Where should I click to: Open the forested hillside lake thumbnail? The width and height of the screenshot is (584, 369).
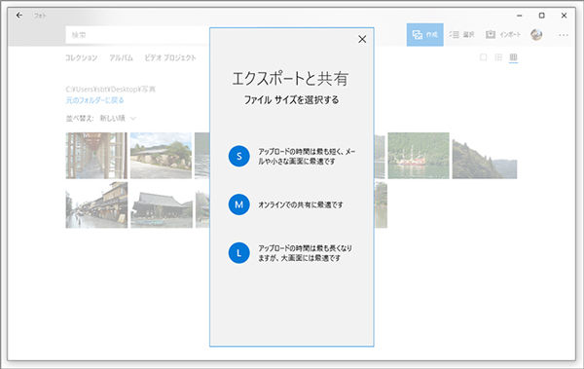click(x=485, y=156)
